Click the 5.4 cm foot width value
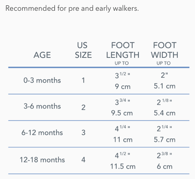This screenshot has width=195, height=179. 165,113
